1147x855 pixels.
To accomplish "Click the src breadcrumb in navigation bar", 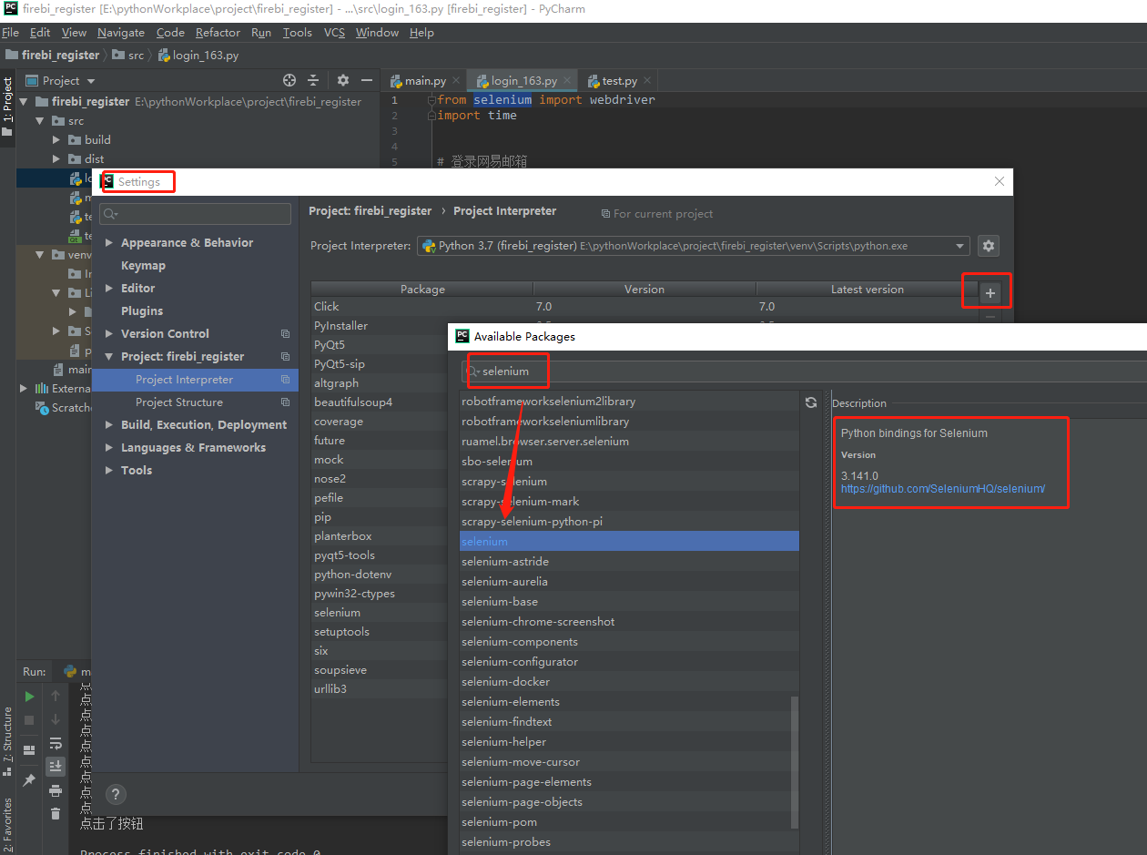I will tap(127, 56).
